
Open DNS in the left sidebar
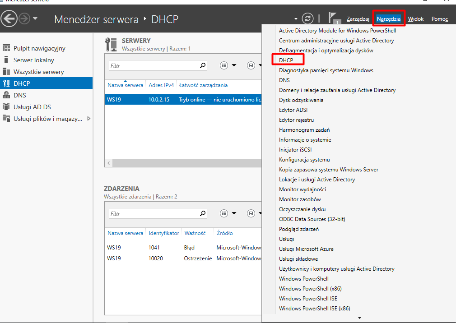point(20,95)
